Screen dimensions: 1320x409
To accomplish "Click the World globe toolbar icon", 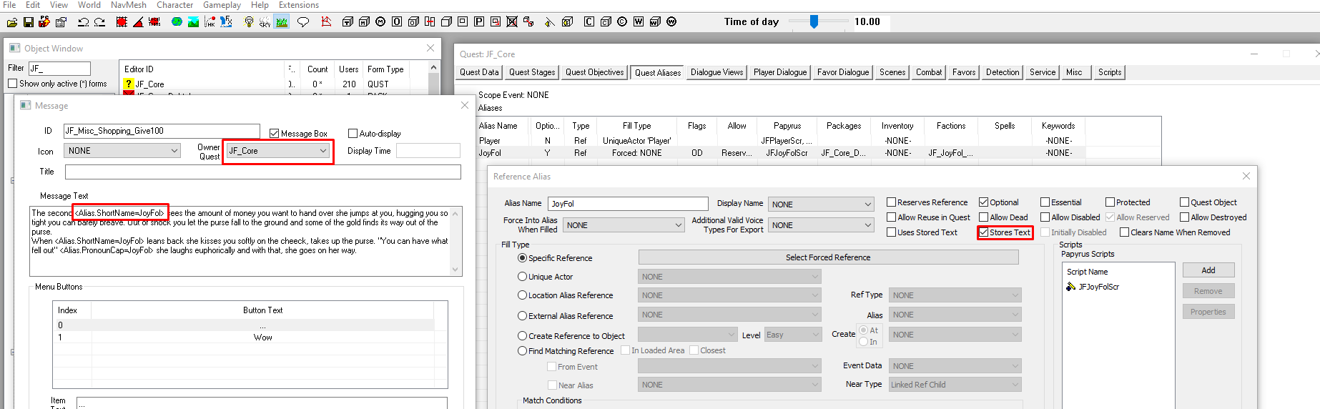I will [177, 22].
